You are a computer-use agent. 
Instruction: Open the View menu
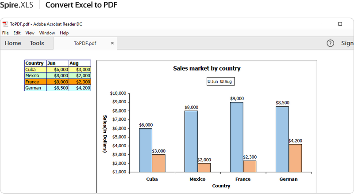click(x=30, y=33)
